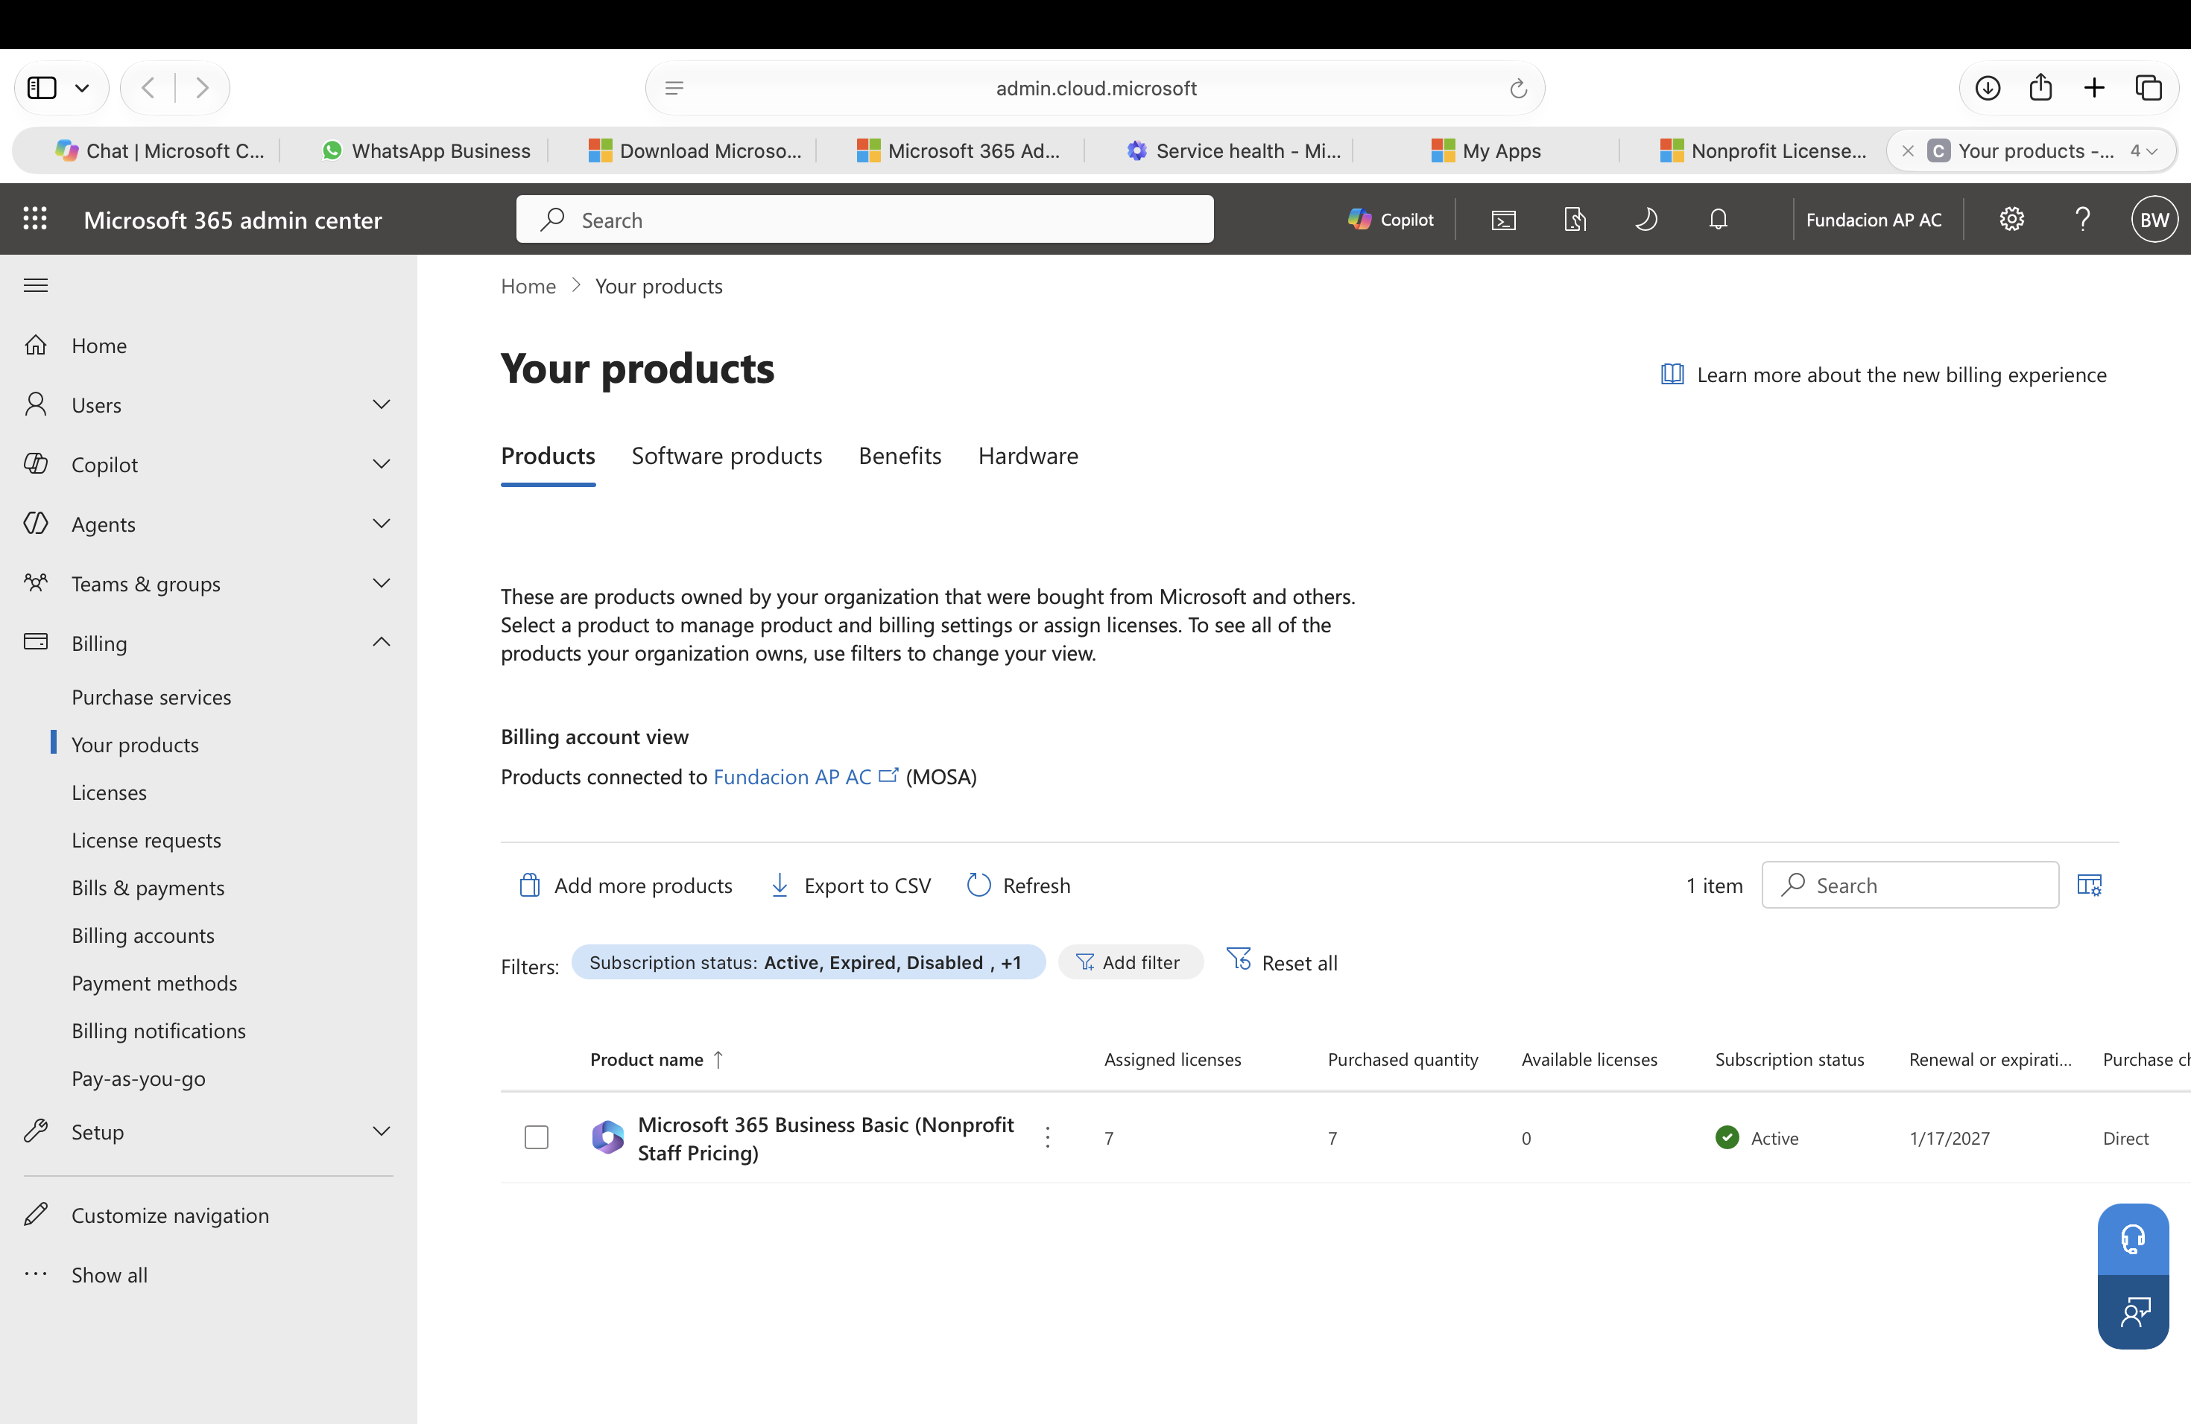Image resolution: width=2191 pixels, height=1424 pixels.
Task: Click the Microsoft 365 product icon in the row
Action: coord(607,1138)
